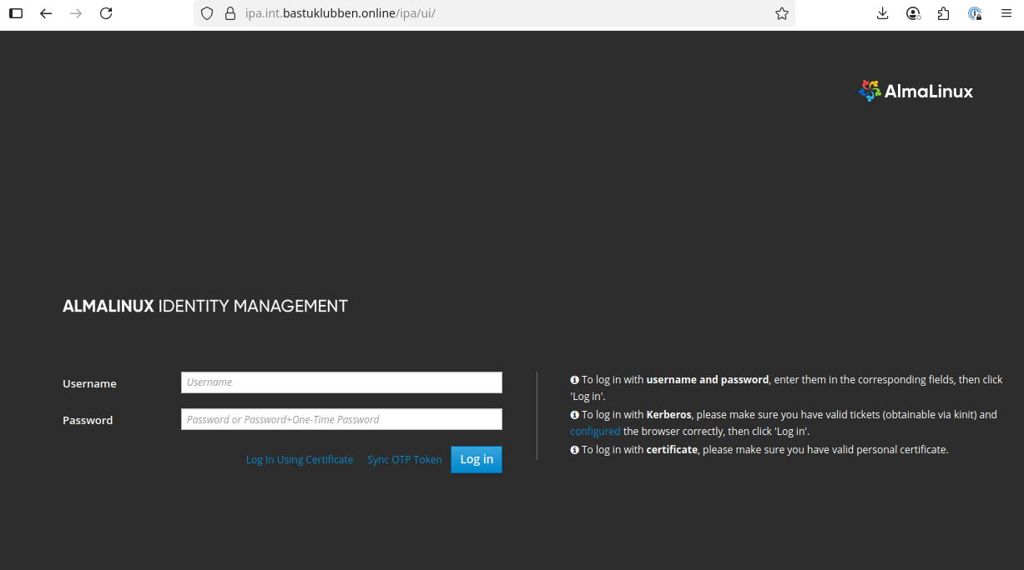Open the browser account profile icon
This screenshot has width=1024, height=570.
tap(914, 13)
